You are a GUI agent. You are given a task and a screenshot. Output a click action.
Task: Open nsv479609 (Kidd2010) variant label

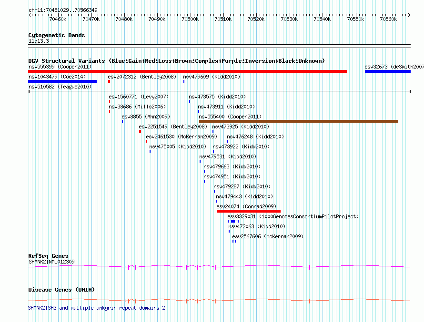[x=212, y=77]
